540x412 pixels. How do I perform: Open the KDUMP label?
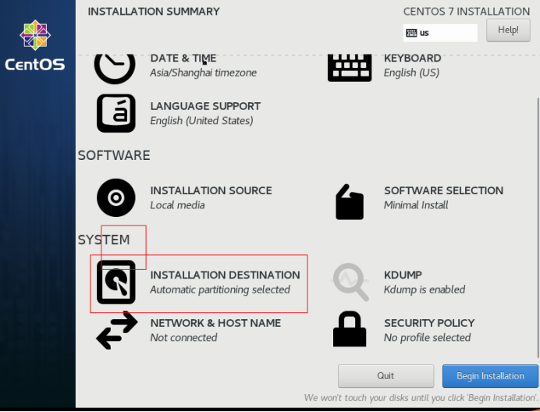(403, 275)
